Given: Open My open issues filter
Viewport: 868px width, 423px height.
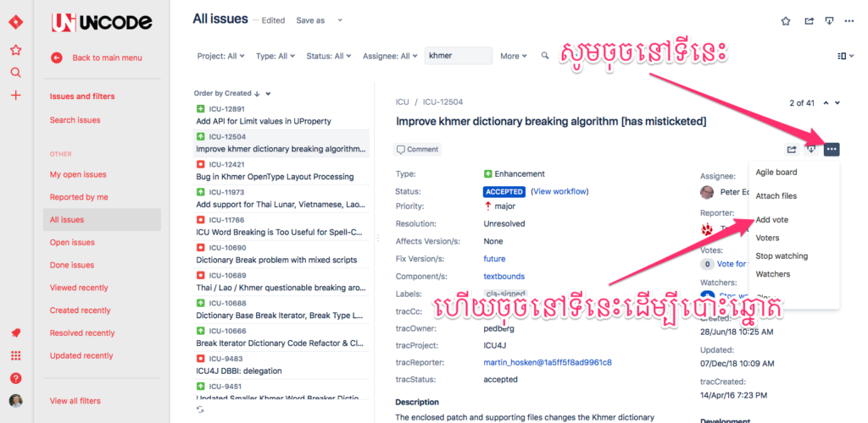Looking at the screenshot, I should [78, 174].
